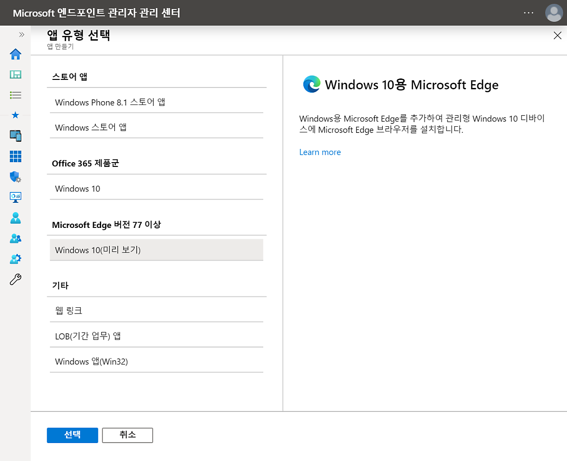Screen dimensions: 567x461
Task: Click the 스토어 앱 section heading
Action: pyautogui.click(x=69, y=77)
